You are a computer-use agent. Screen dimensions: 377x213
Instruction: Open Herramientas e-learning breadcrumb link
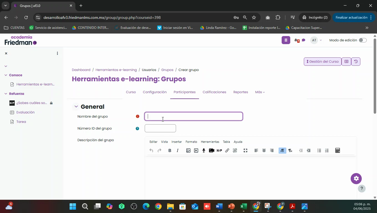(116, 70)
